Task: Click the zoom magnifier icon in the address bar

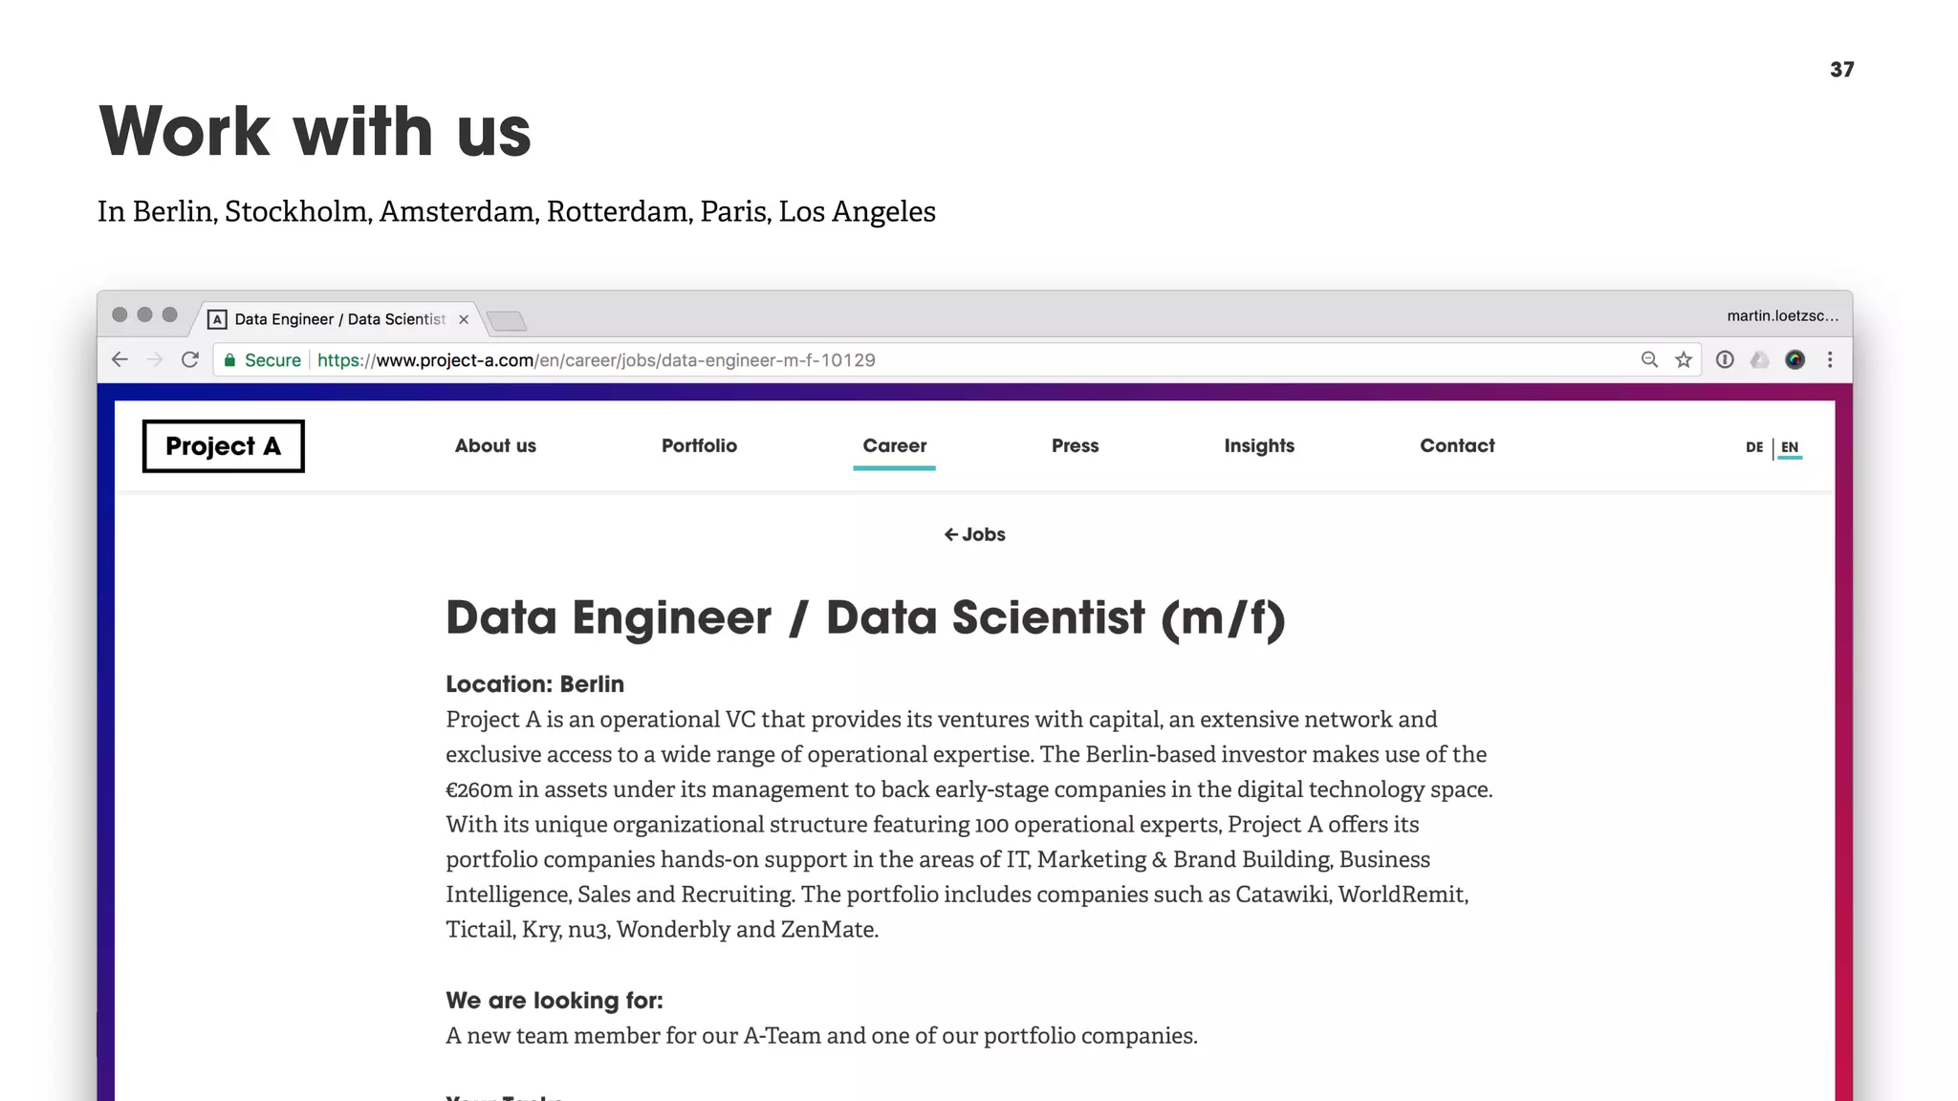Action: [x=1649, y=360]
